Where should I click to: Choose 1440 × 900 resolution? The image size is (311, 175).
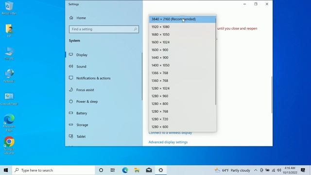tap(183, 57)
